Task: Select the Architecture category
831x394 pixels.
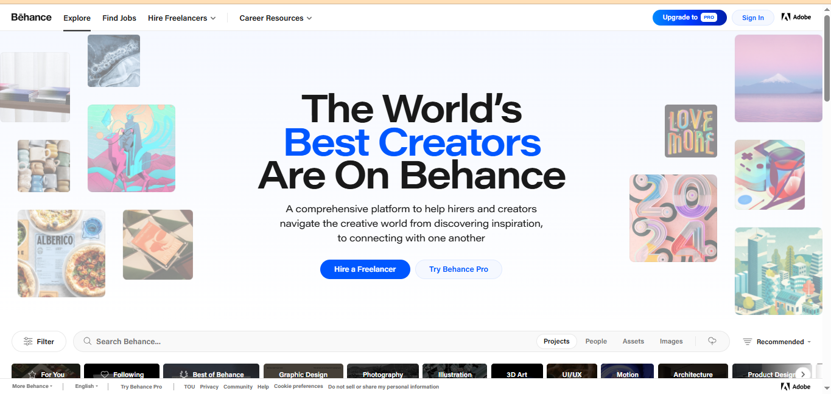Action: point(693,371)
